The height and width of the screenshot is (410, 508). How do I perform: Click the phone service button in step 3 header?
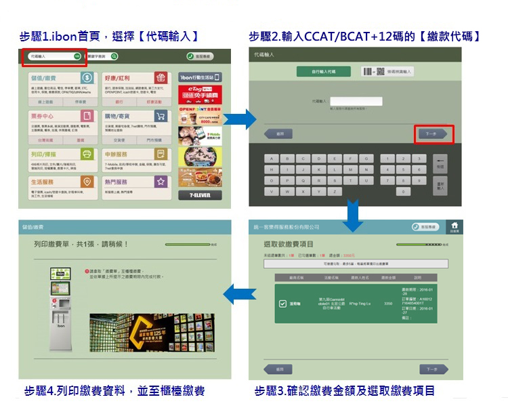point(425,227)
